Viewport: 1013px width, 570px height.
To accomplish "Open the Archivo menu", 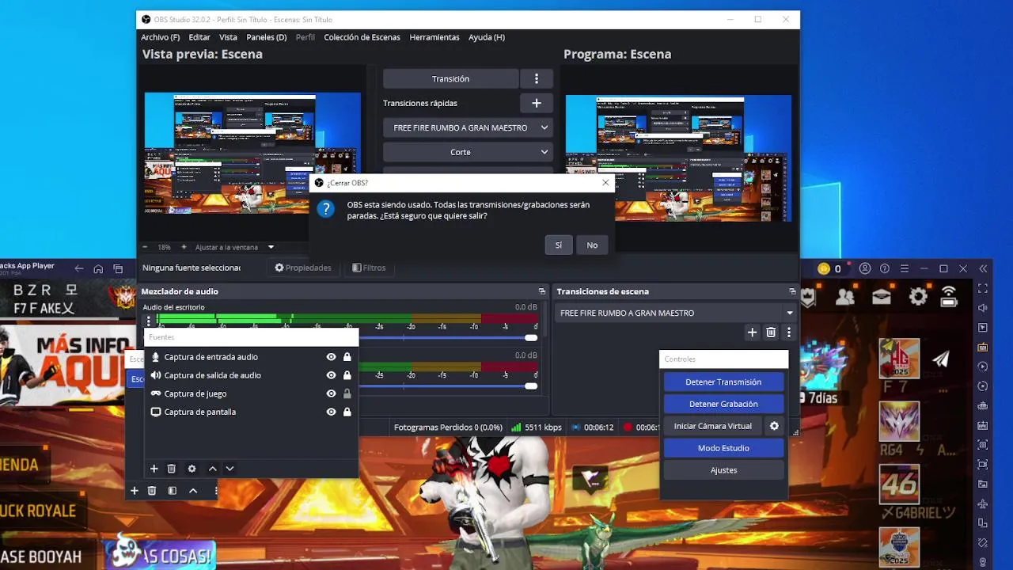I will coord(160,37).
